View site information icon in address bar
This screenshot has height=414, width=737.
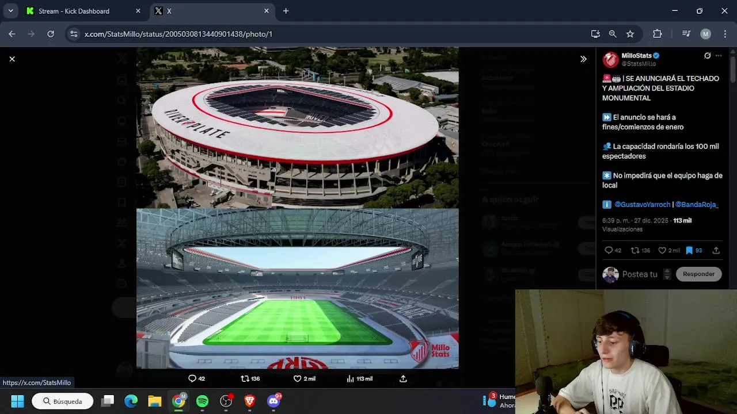73,34
